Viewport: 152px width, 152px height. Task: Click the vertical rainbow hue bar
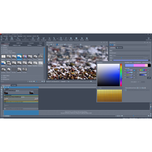coord(121,75)
